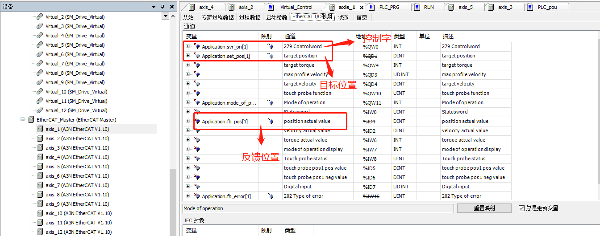Collapse the EtherCAT_Master tree node
Image resolution: width=600 pixels, height=236 pixels.
coord(22,120)
